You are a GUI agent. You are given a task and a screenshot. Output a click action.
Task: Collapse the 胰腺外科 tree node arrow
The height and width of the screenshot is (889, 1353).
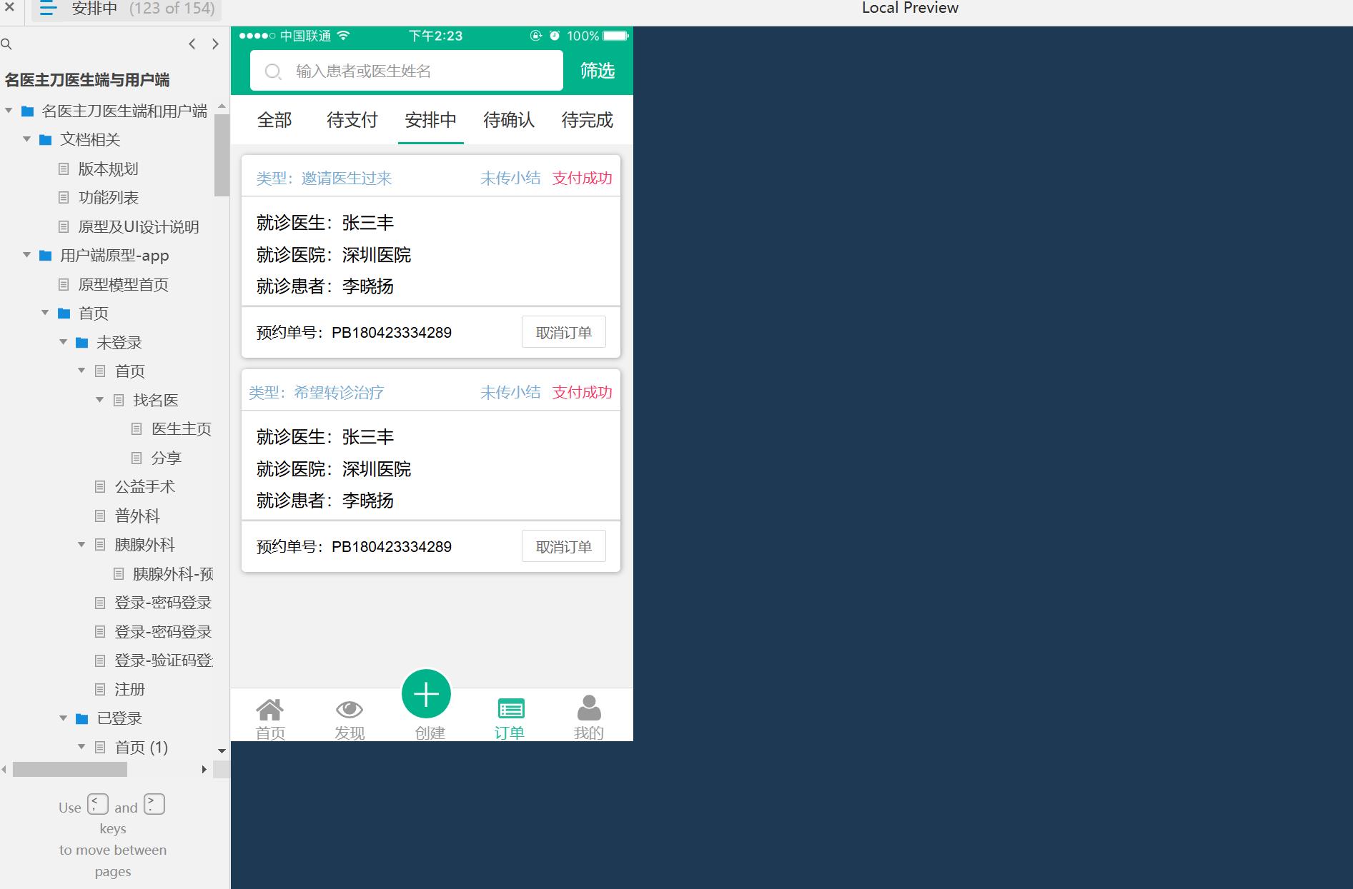coord(81,545)
